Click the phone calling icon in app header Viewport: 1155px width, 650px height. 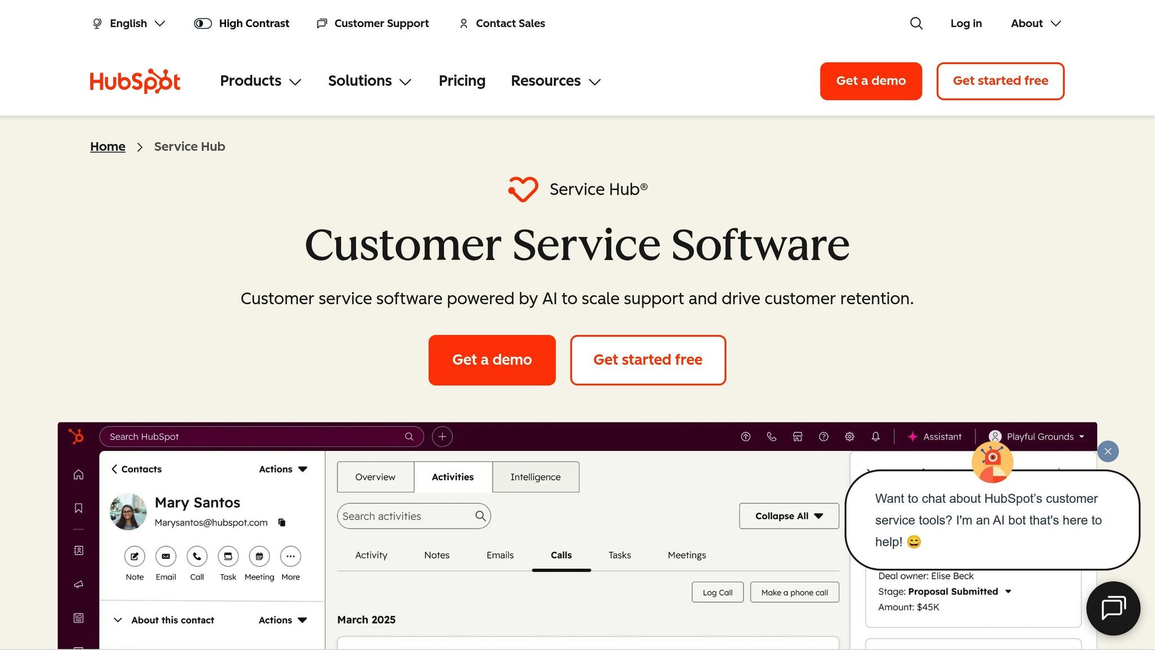point(772,437)
